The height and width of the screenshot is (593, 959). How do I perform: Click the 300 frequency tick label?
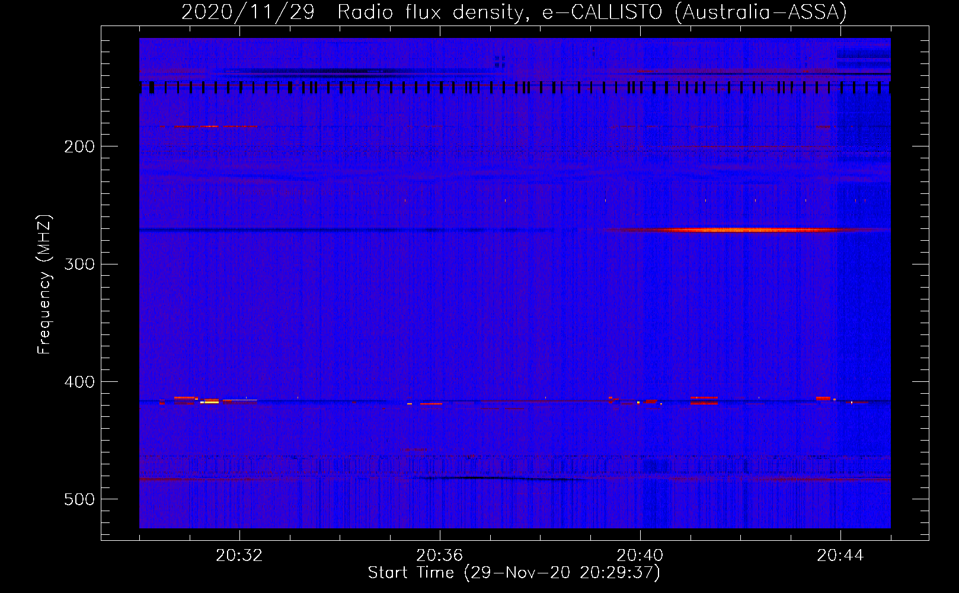tap(79, 264)
